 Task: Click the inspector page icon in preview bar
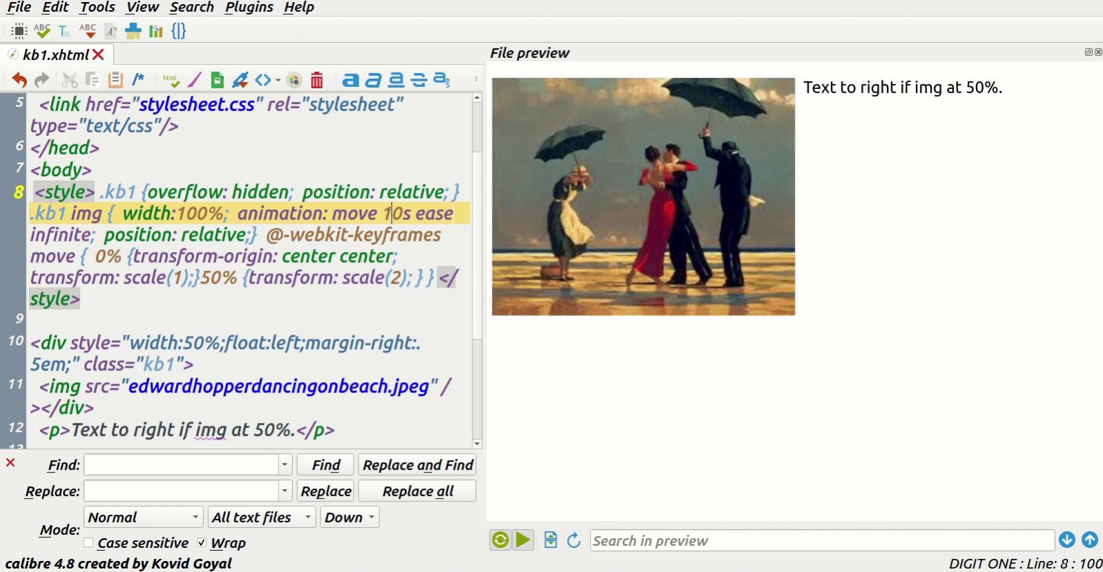[x=550, y=540]
